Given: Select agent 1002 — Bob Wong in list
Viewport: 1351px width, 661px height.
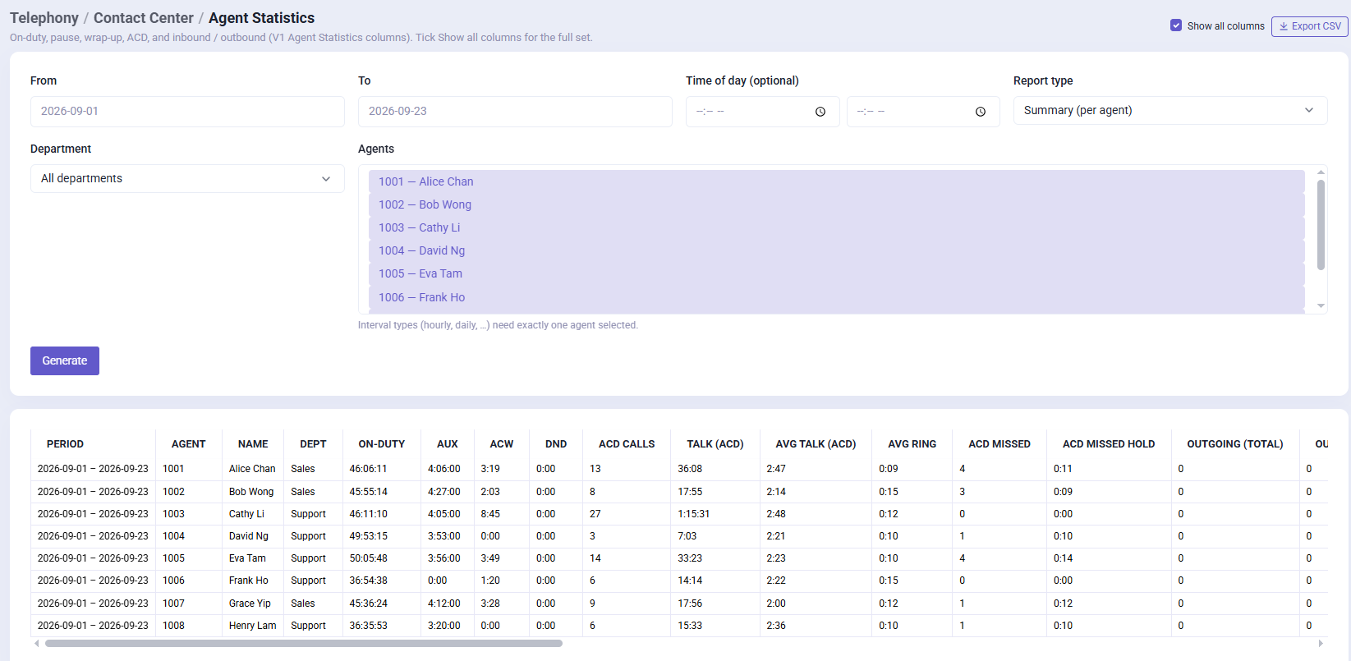Looking at the screenshot, I should pyautogui.click(x=836, y=204).
